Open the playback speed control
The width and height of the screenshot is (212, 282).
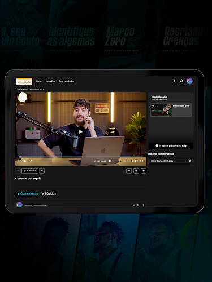pos(131,161)
